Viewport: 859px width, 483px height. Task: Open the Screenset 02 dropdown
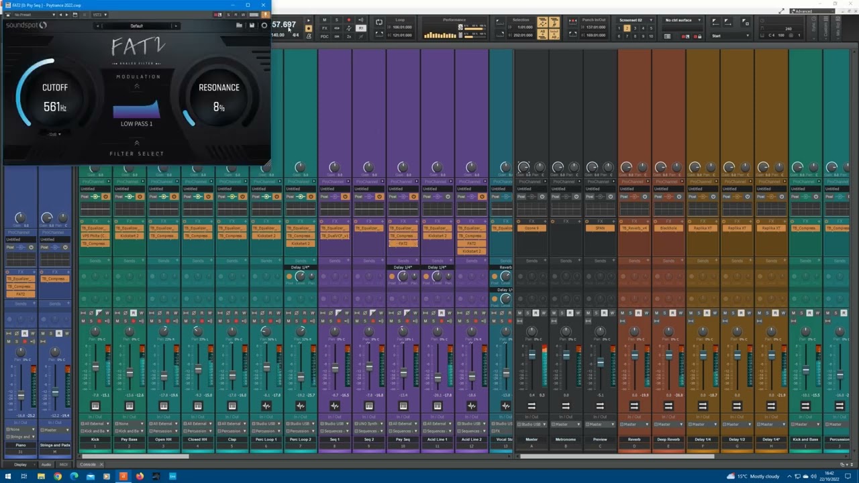point(635,20)
